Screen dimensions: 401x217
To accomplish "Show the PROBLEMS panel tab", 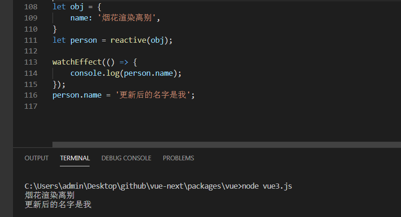I will coord(178,158).
